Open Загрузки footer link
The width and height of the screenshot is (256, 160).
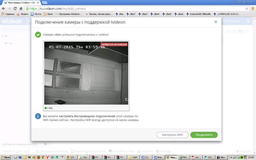(x=145, y=151)
